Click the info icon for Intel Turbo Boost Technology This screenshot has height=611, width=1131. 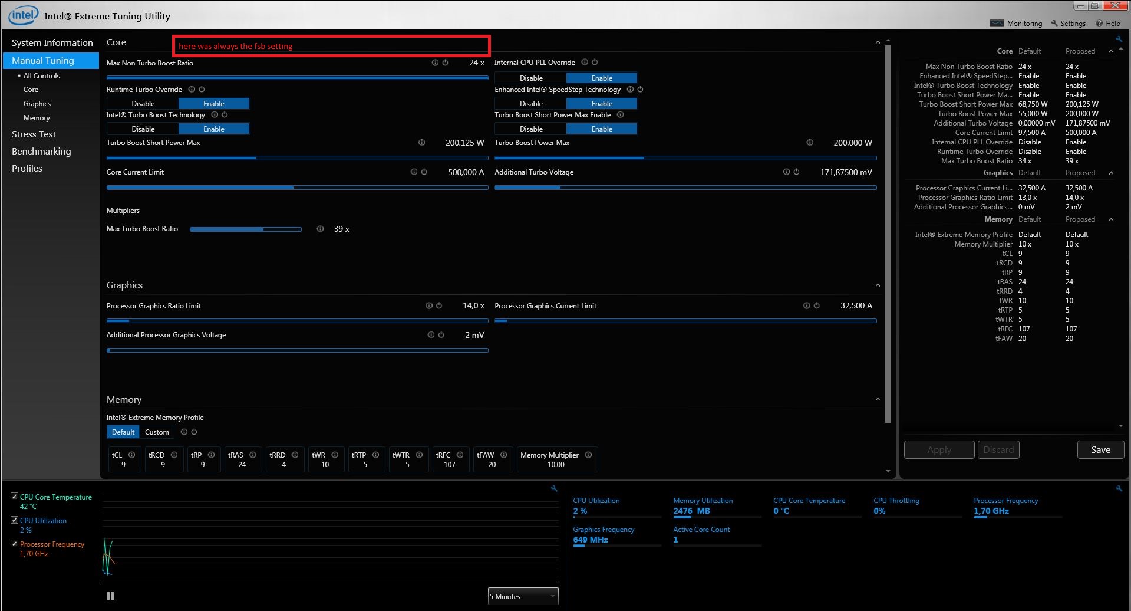[215, 115]
